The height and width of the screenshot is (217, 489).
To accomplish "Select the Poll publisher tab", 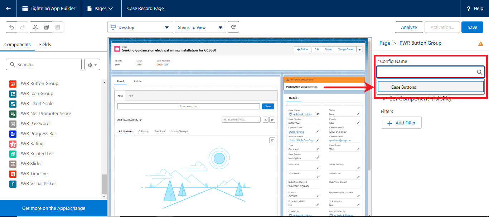I will point(131,96).
